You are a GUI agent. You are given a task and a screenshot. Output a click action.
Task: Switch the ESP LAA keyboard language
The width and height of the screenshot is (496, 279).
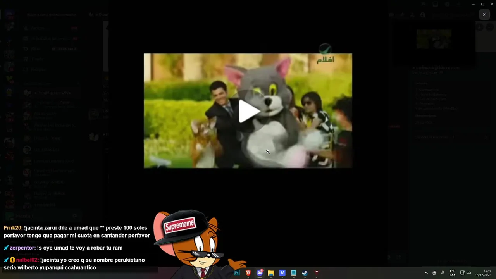coord(453,273)
